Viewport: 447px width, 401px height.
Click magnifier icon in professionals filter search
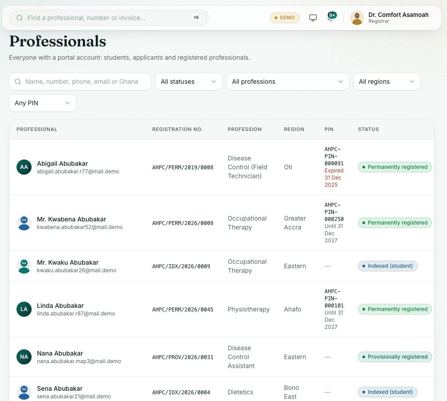coord(18,82)
